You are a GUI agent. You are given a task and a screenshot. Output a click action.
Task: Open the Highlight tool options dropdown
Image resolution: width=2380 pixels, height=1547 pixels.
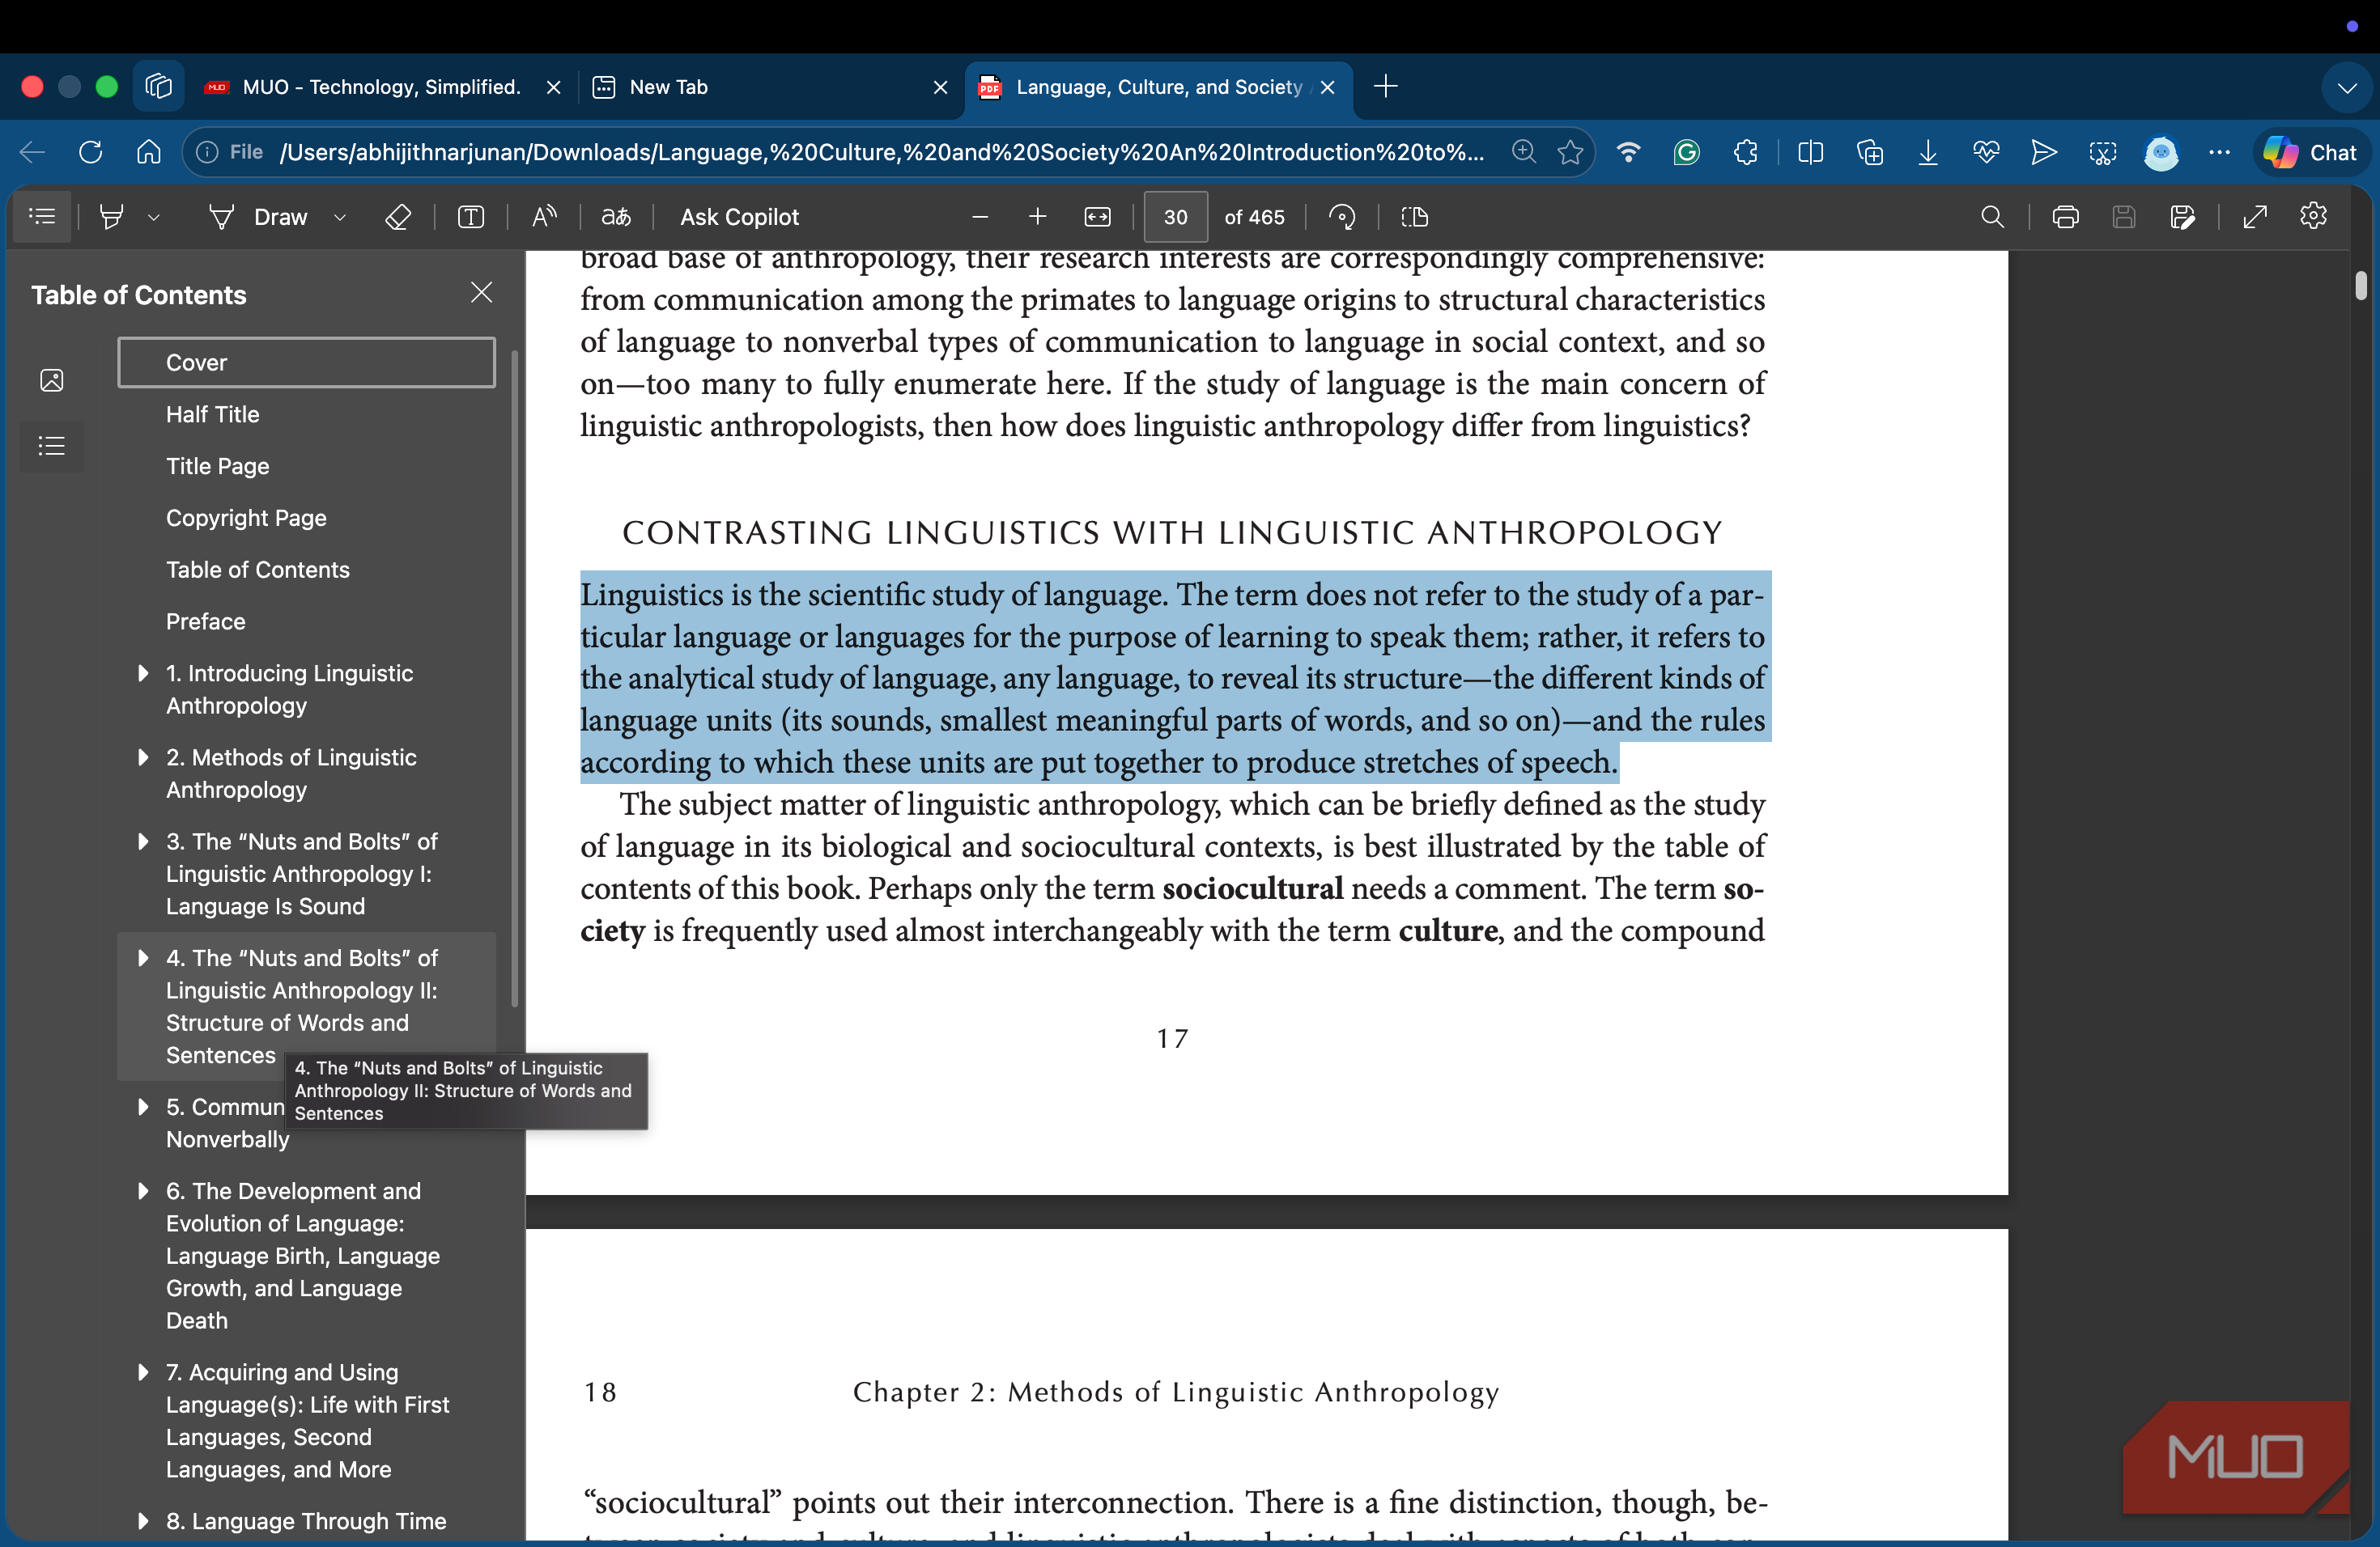(x=153, y=217)
